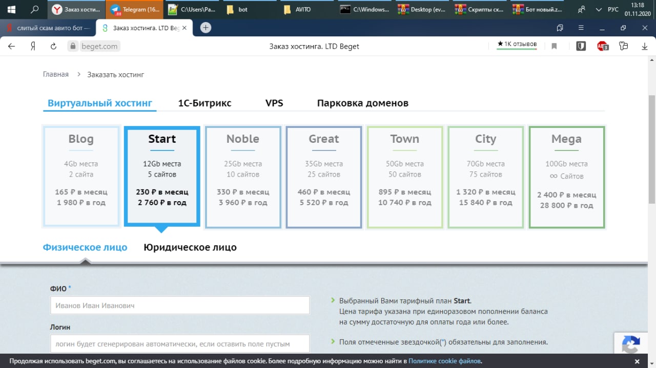This screenshot has height=368, width=656.
Task: Click the 1K отзывов reviews badge
Action: coord(517,45)
